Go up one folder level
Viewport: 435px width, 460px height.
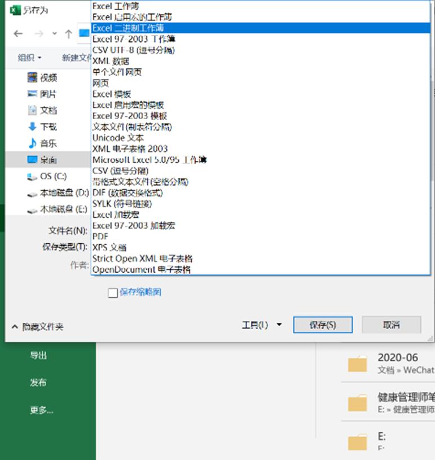pos(69,34)
